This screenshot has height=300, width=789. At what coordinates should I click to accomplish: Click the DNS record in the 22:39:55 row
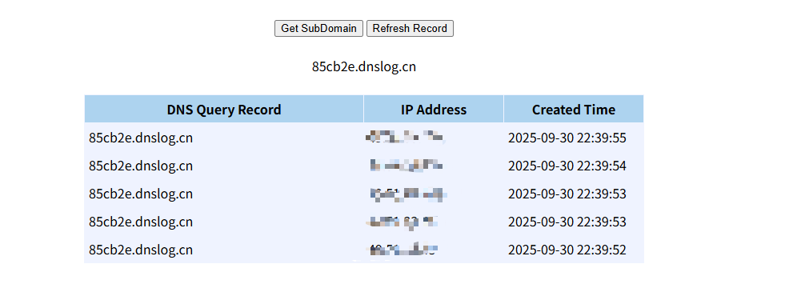(x=141, y=138)
